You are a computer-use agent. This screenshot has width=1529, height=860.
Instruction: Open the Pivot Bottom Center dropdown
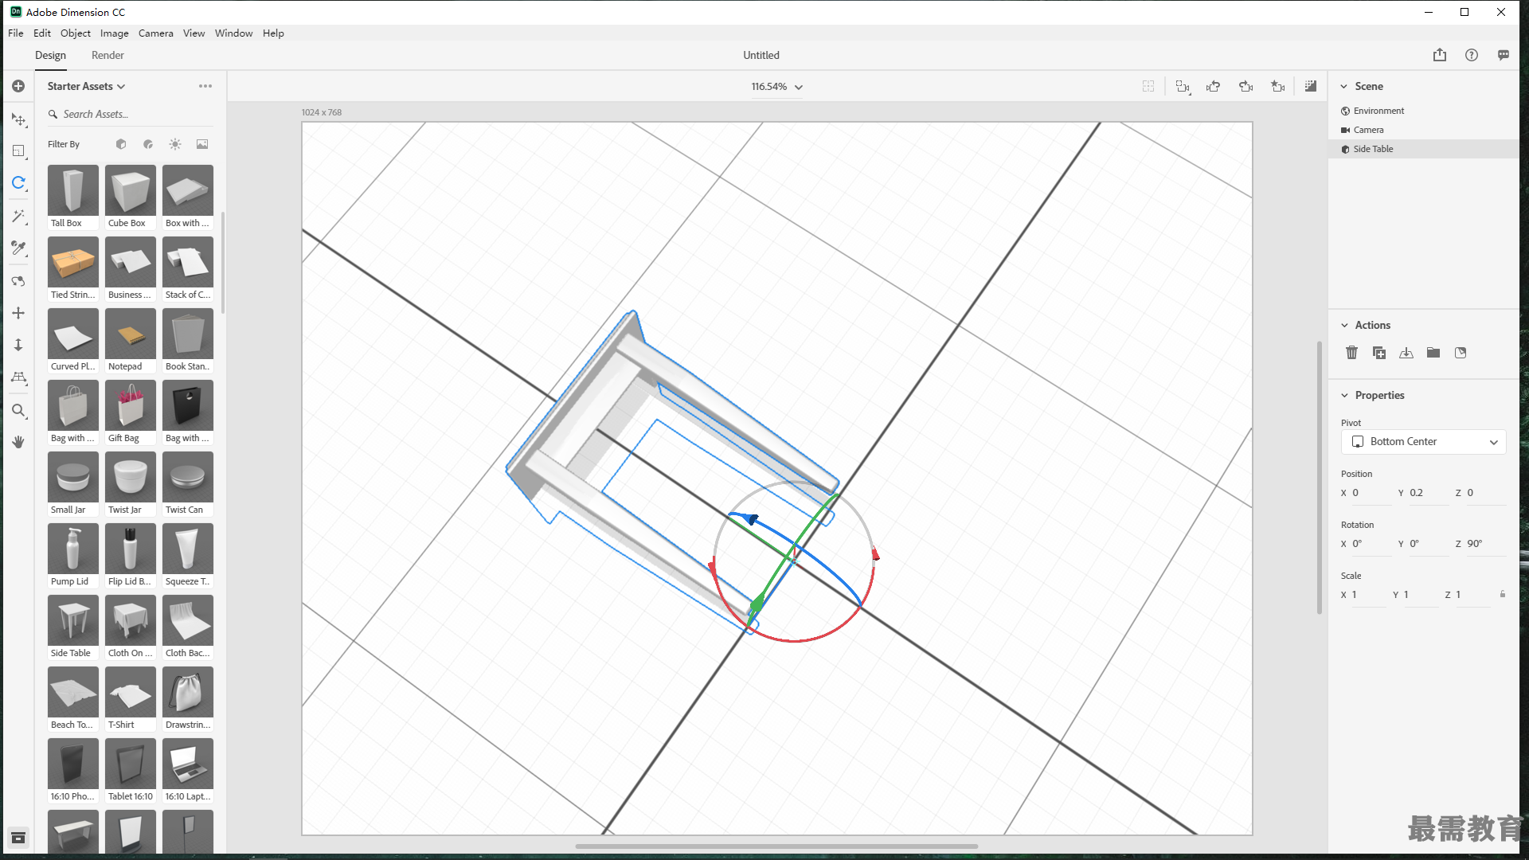pos(1424,442)
